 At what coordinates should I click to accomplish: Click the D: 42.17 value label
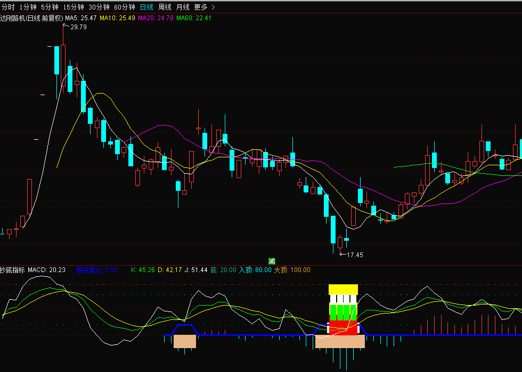tap(169, 270)
